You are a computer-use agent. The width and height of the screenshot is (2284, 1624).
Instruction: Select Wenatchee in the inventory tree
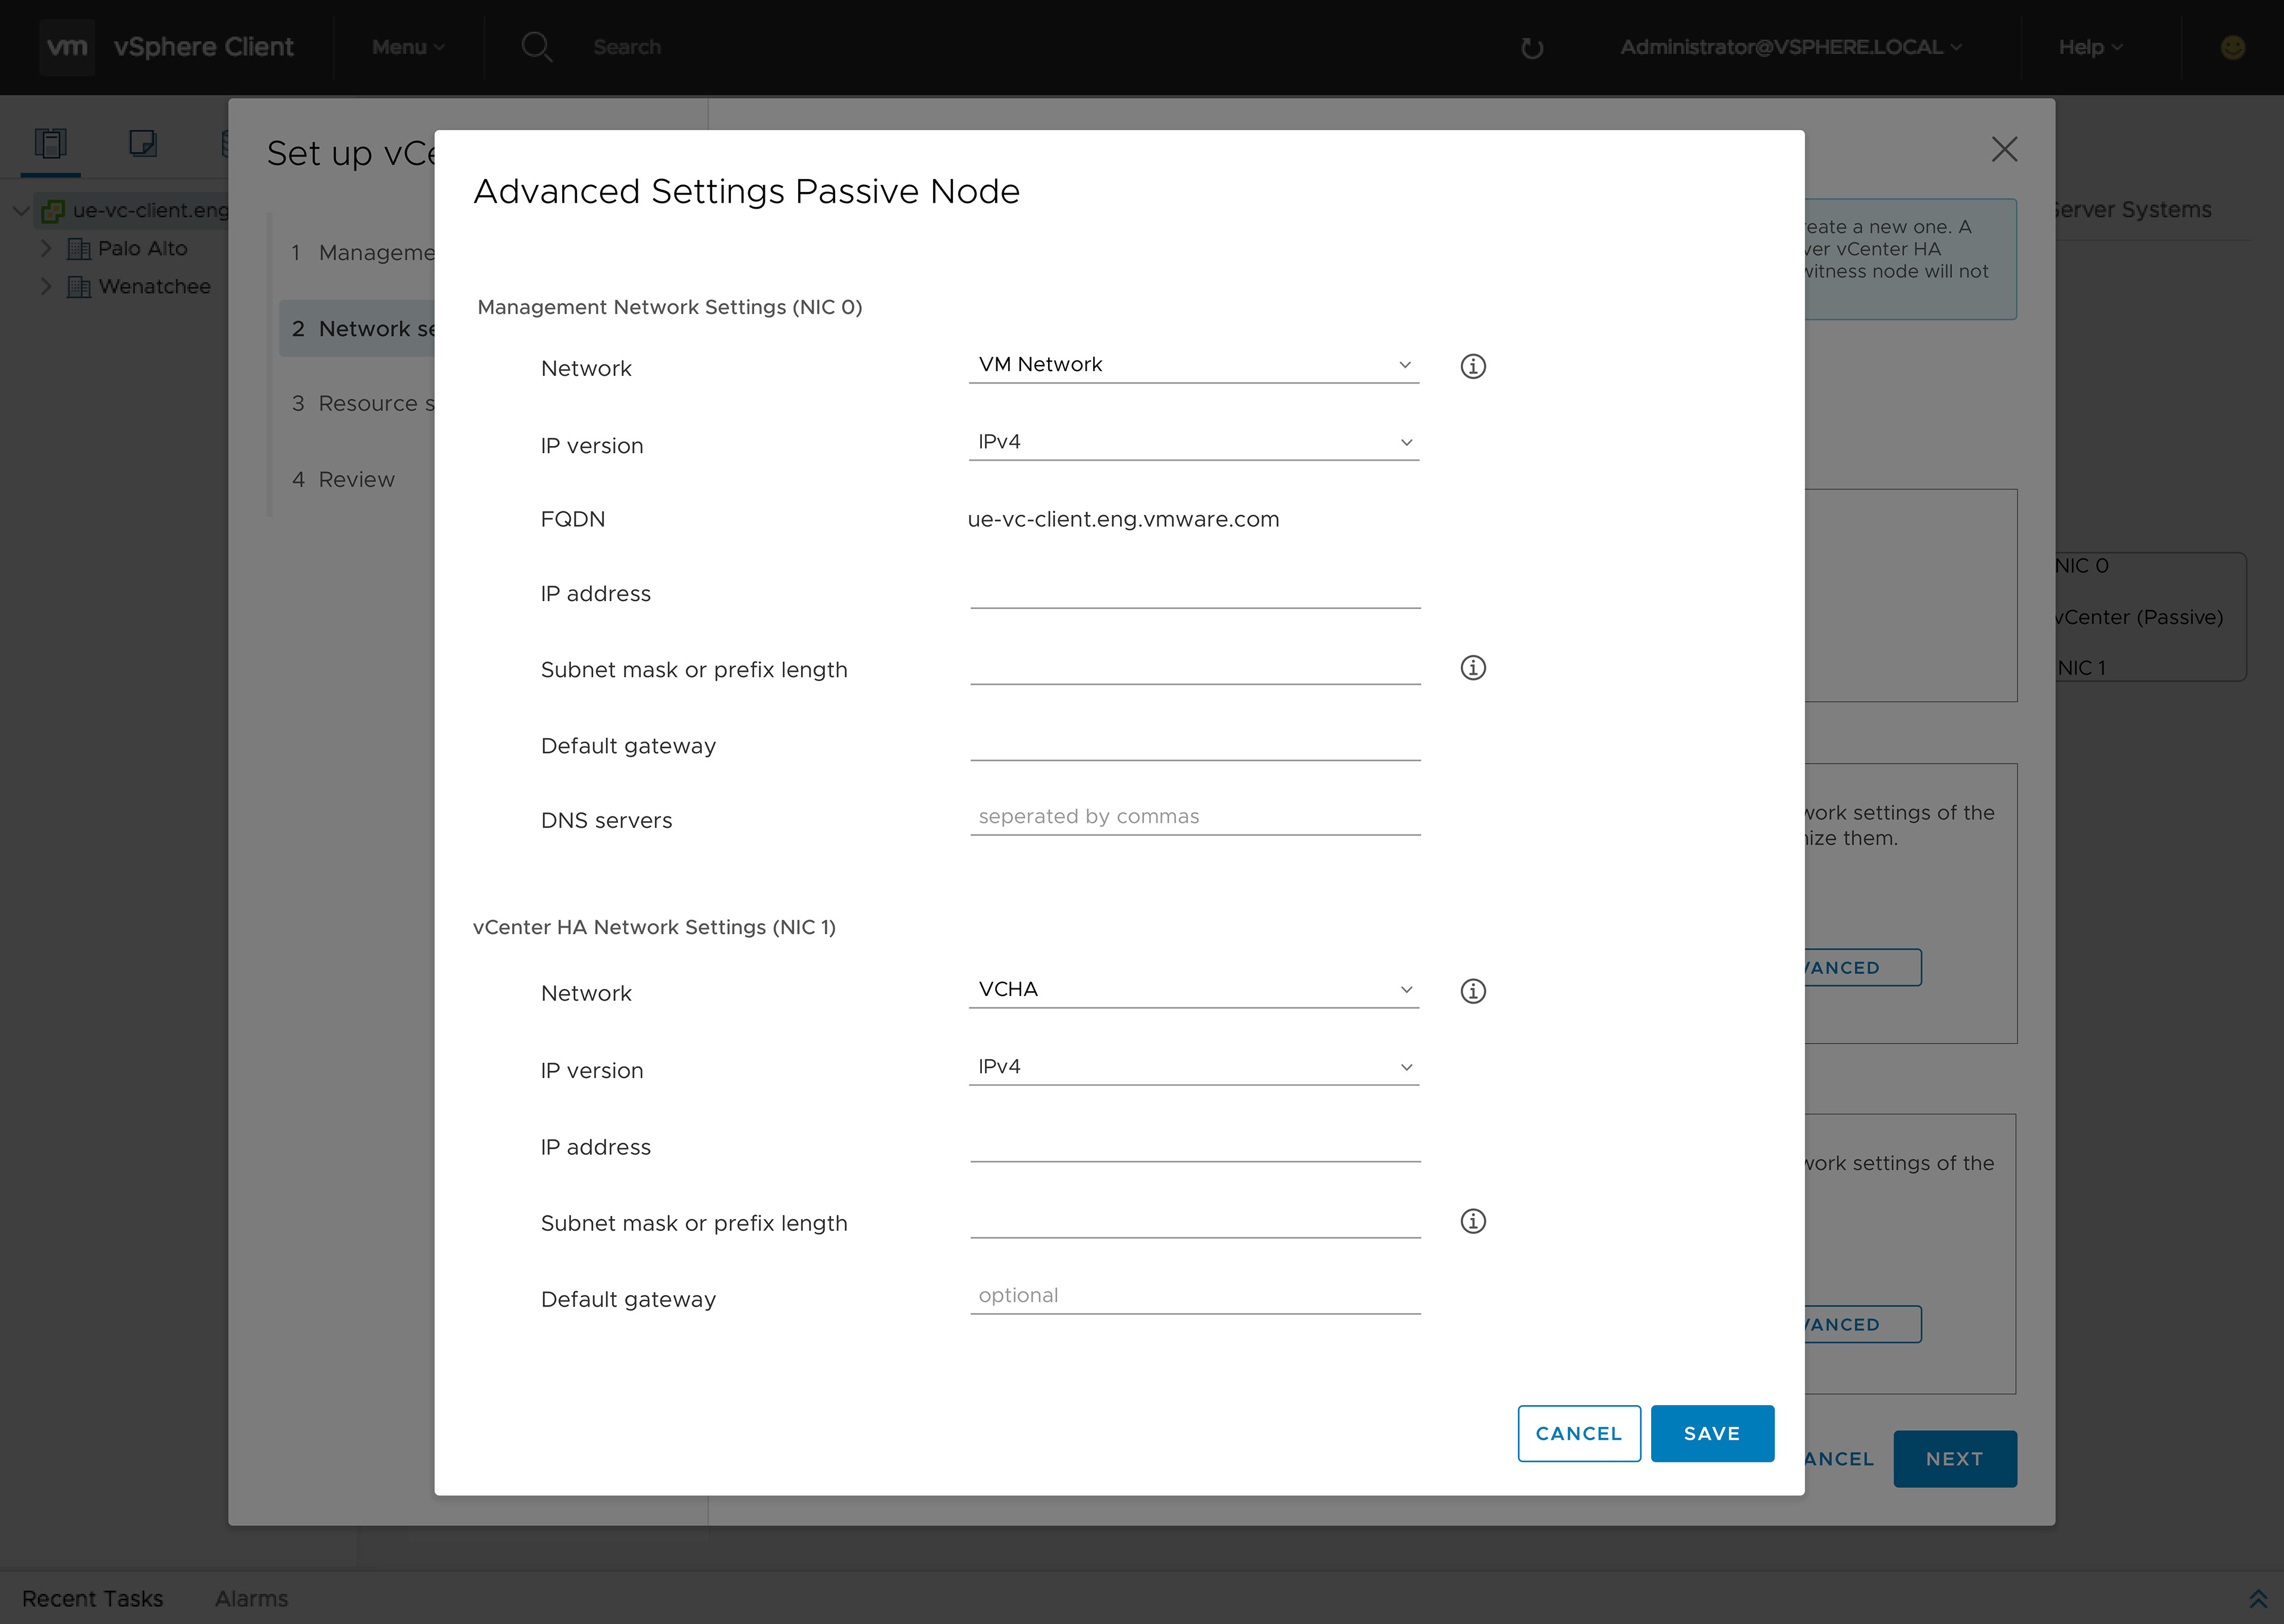point(154,286)
